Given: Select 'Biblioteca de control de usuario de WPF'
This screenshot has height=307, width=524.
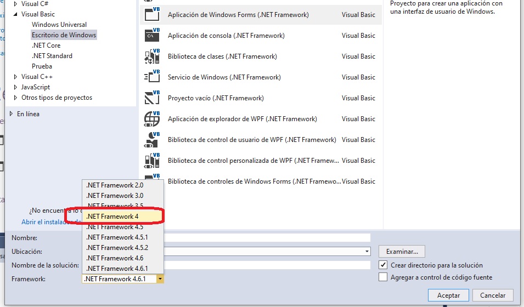Looking at the screenshot, I should click(261, 140).
